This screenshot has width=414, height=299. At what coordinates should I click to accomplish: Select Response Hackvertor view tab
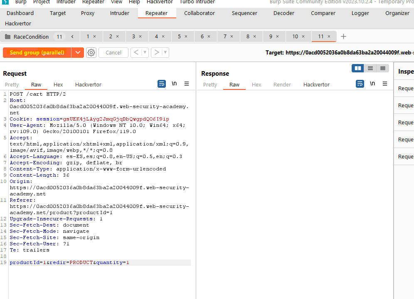[316, 85]
